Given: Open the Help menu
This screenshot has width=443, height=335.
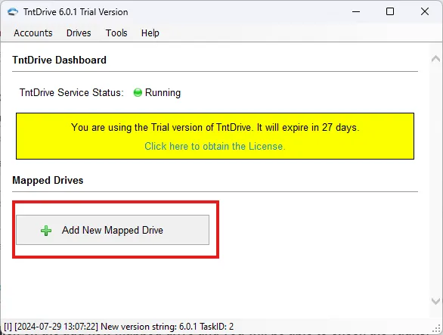Looking at the screenshot, I should click(150, 33).
